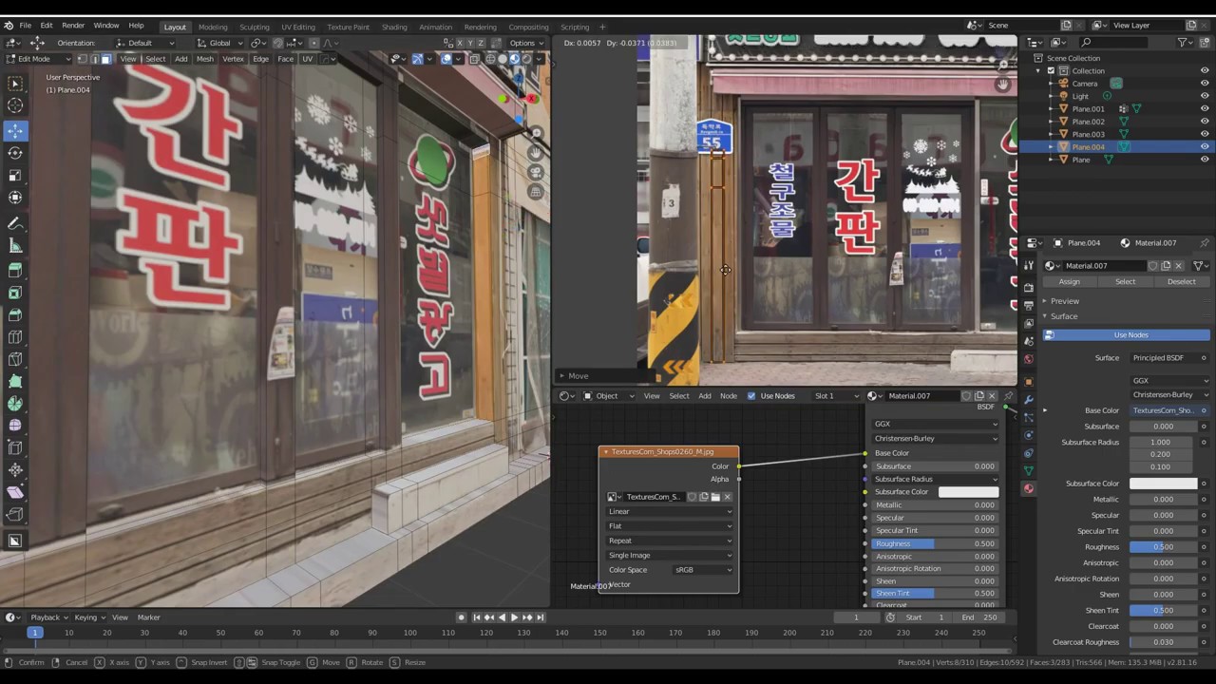Select the Scale tool in left toolbar
This screenshot has width=1216, height=684.
pos(15,176)
